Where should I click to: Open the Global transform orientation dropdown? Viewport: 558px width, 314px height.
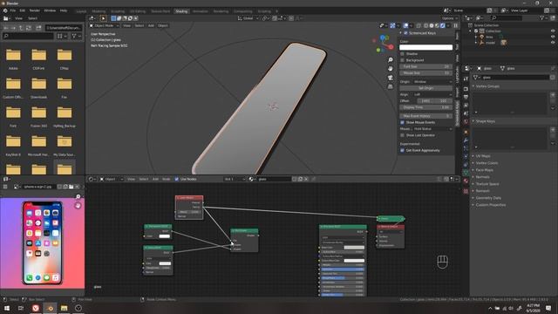[248, 18]
